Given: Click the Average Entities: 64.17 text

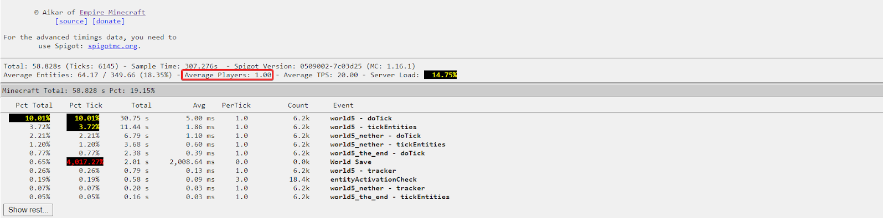Looking at the screenshot, I should 51,75.
